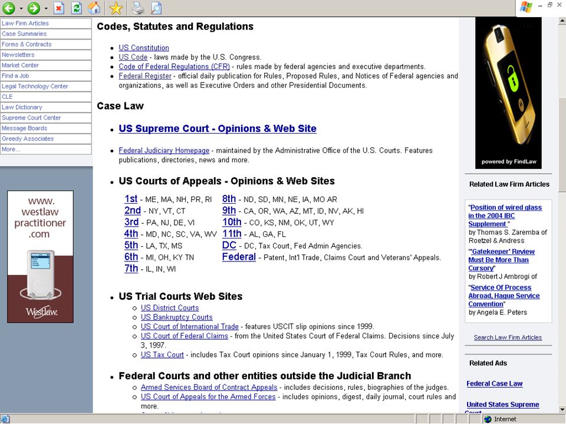Viewport: 566px width, 424px height.
Task: Open US Court of International Trade link
Action: point(189,326)
